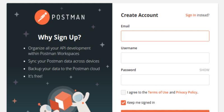Click the It's free! bullet text
224x112 pixels.
[35, 76]
